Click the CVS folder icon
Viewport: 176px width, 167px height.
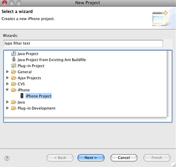pos(14,84)
